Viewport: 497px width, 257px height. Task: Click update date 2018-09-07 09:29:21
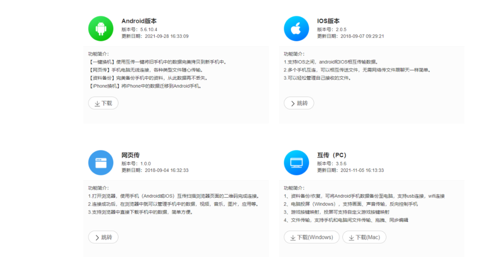click(x=362, y=36)
